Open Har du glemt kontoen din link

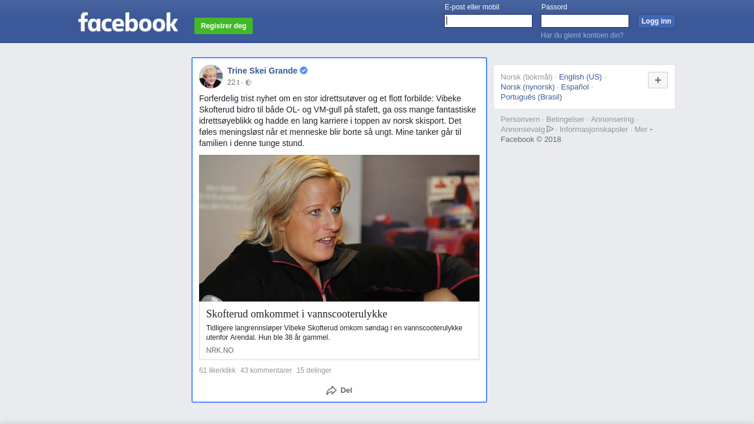coord(582,35)
